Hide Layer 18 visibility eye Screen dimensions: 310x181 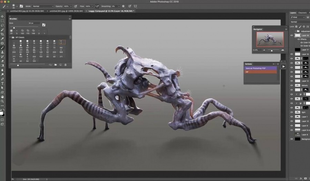click(292, 35)
